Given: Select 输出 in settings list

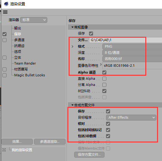Looking at the screenshot, I should pos(17,28).
